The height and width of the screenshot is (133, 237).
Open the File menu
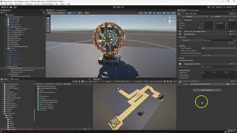2,4
